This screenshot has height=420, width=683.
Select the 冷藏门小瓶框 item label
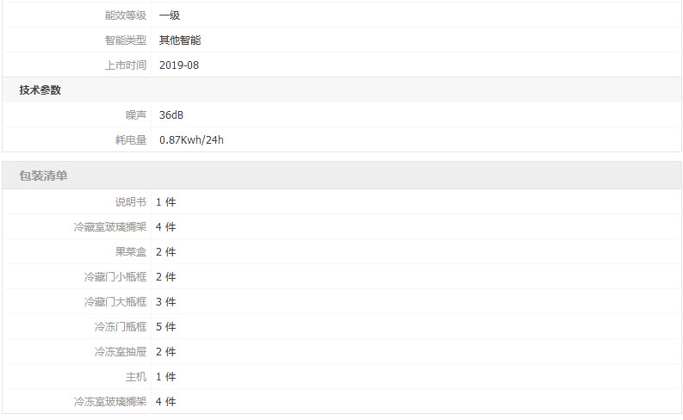pyautogui.click(x=115, y=277)
